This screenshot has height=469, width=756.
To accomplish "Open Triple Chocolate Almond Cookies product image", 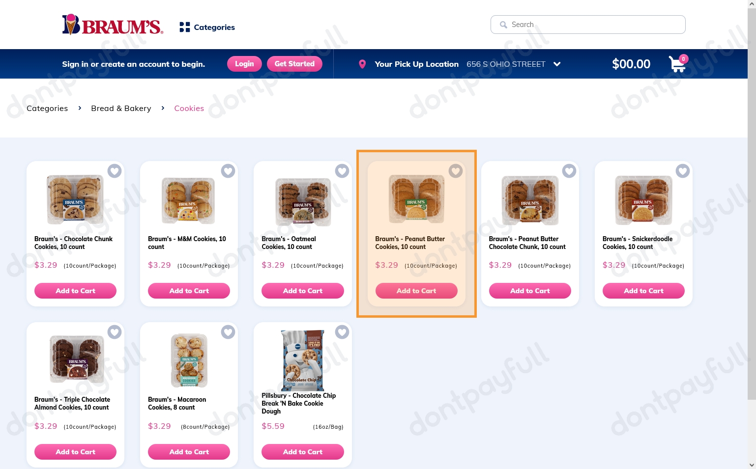I will [x=77, y=359].
